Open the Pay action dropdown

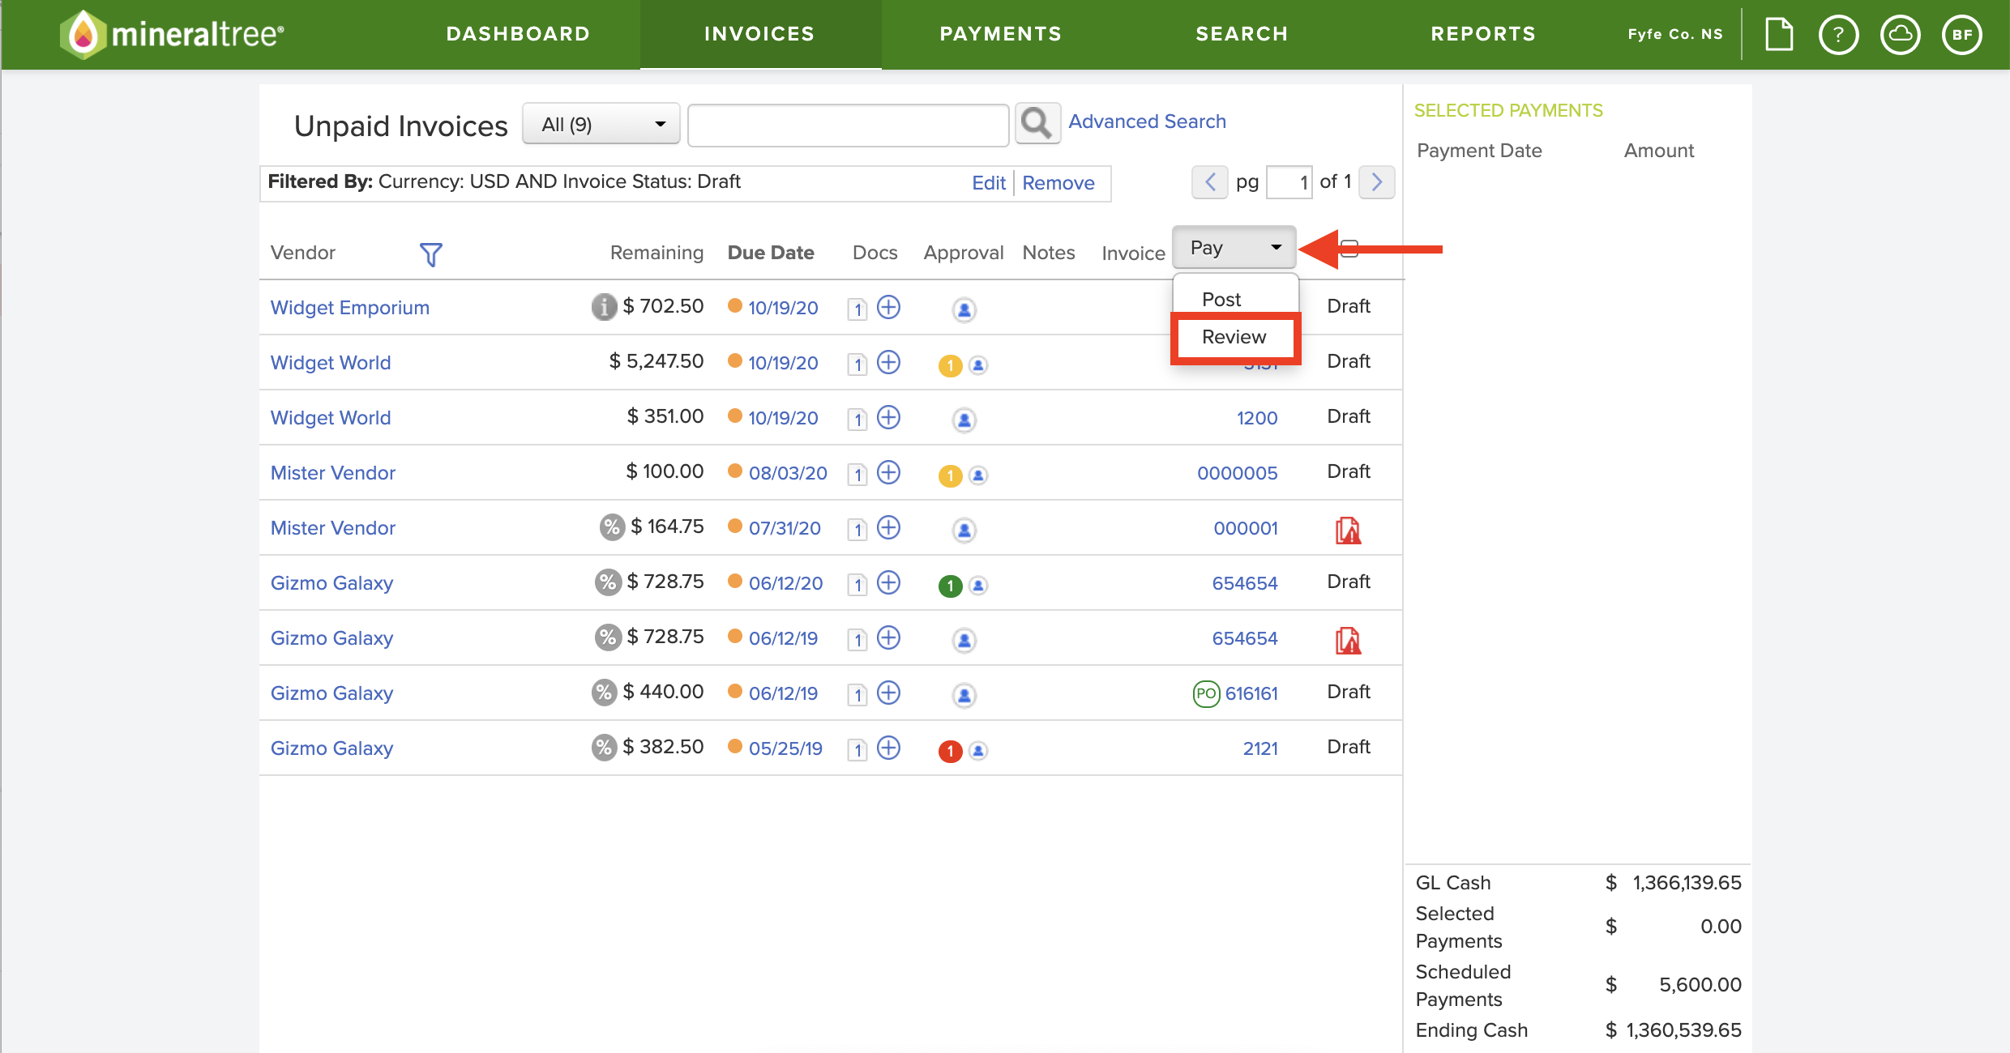1234,247
